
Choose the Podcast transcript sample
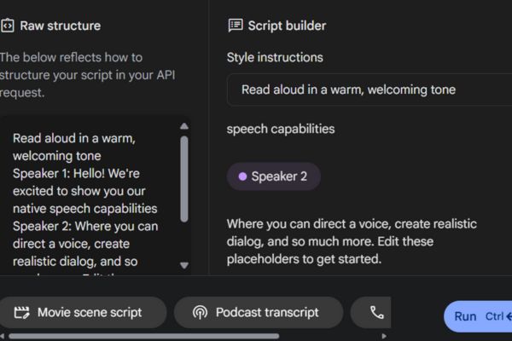258,313
